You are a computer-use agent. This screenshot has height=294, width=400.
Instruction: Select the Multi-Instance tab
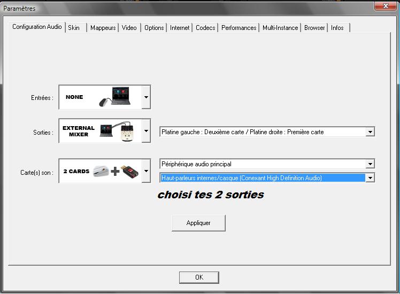pyautogui.click(x=280, y=28)
